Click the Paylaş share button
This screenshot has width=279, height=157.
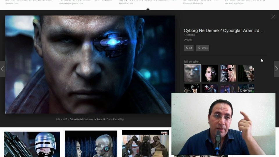203,48
